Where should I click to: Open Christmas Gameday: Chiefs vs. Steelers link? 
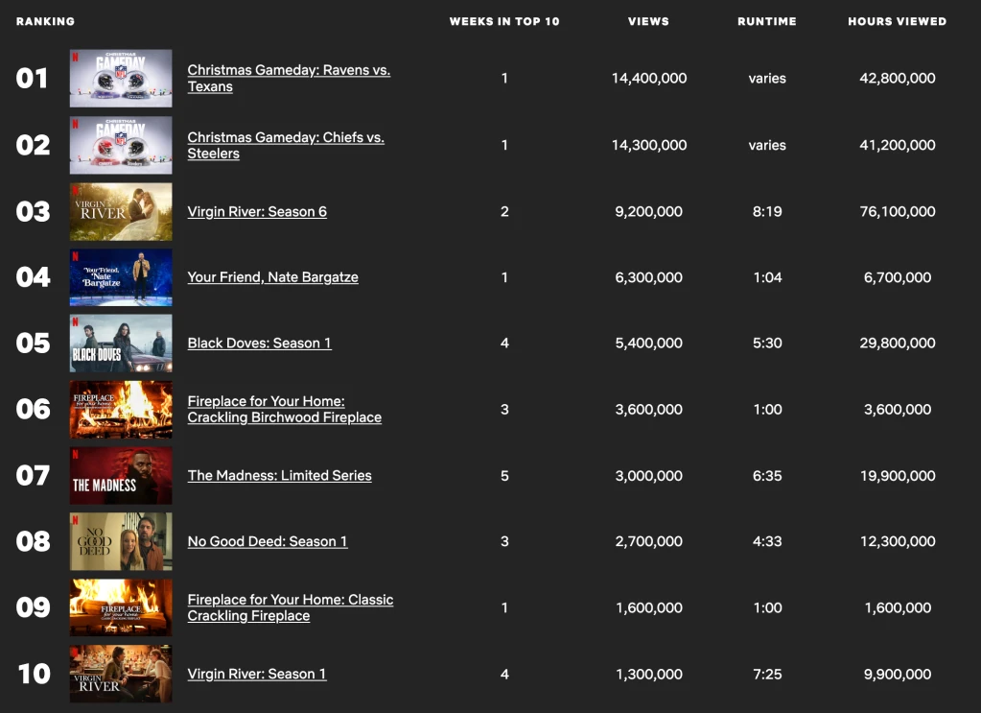click(x=286, y=145)
